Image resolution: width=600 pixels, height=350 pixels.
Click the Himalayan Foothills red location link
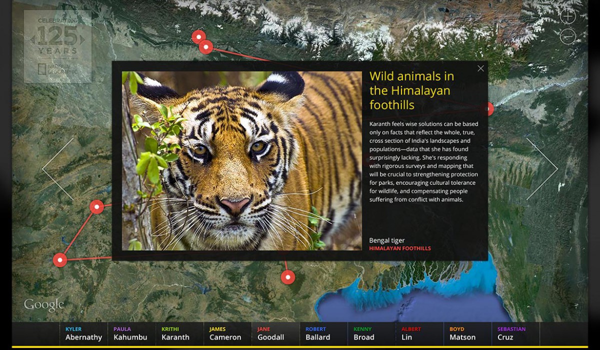[x=399, y=248]
